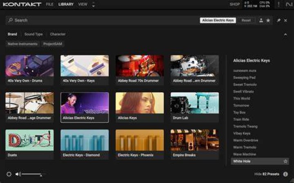Viewport: 294px width, 183px height.
Task: Open the LIBRARY menu
Action: (x=66, y=4)
